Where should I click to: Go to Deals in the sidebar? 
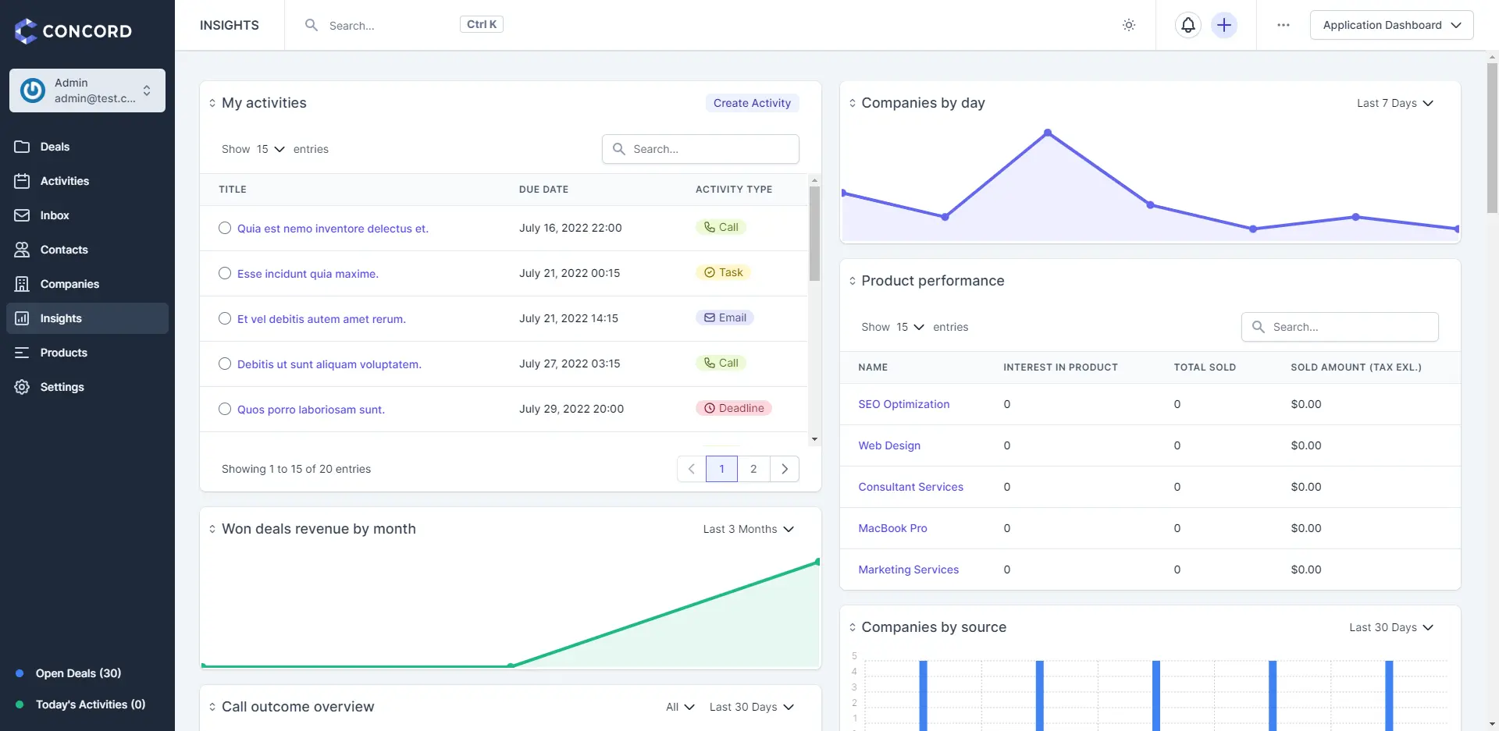click(x=55, y=147)
